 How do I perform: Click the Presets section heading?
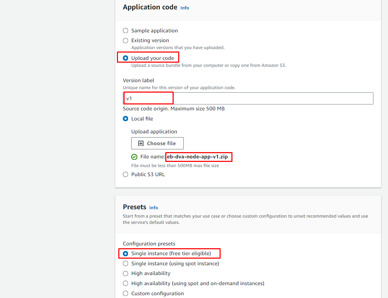coord(134,207)
